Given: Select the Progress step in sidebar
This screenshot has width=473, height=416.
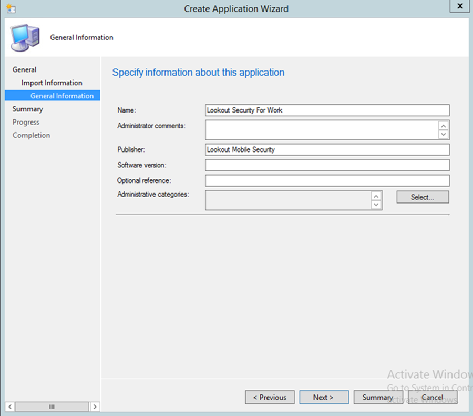Looking at the screenshot, I should coord(26,122).
